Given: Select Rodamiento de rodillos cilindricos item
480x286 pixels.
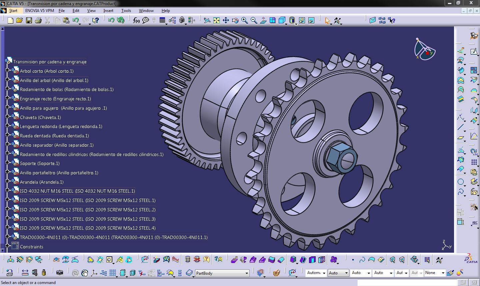Looking at the screenshot, I should click(x=92, y=154).
